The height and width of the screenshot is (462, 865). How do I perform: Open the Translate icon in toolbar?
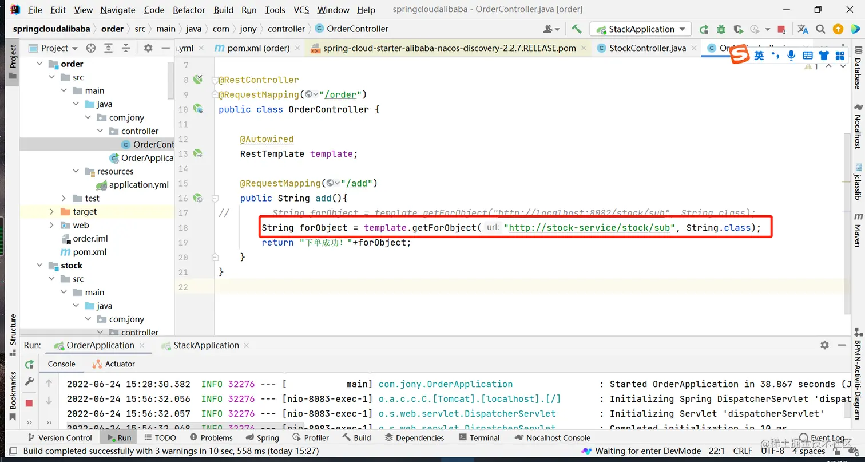point(803,29)
